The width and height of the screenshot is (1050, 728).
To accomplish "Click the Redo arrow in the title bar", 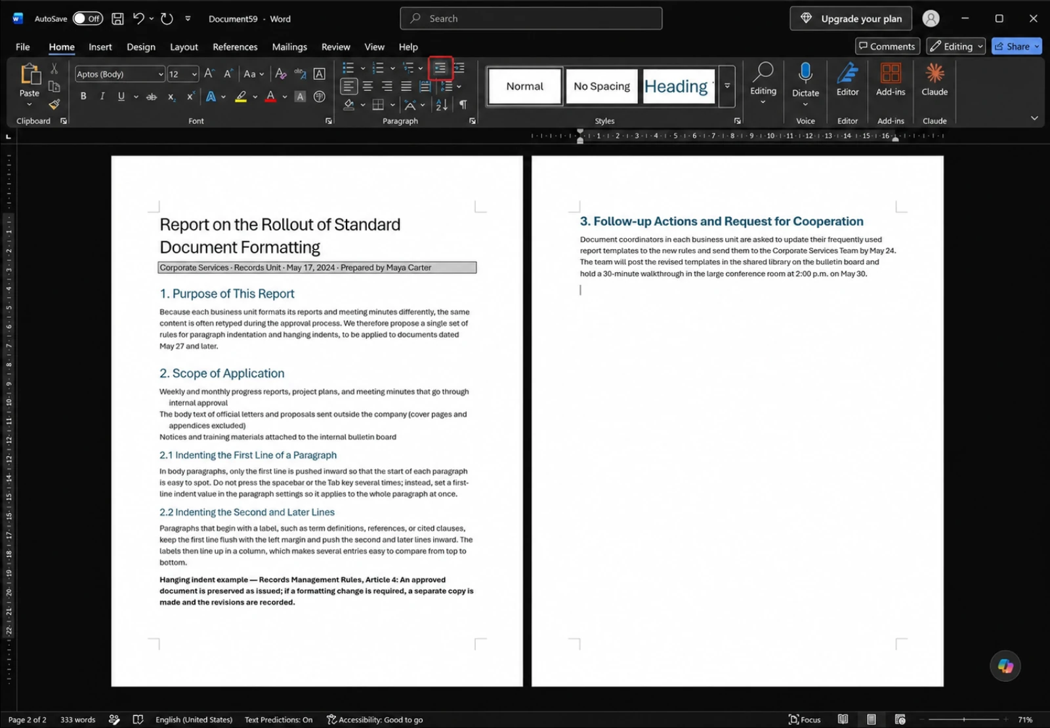I will pyautogui.click(x=167, y=18).
